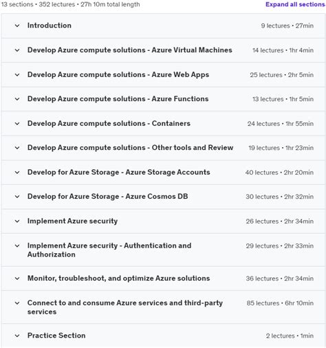Open Connect to and consume Azure services title
The height and width of the screenshot is (348, 326).
pyautogui.click(x=125, y=307)
